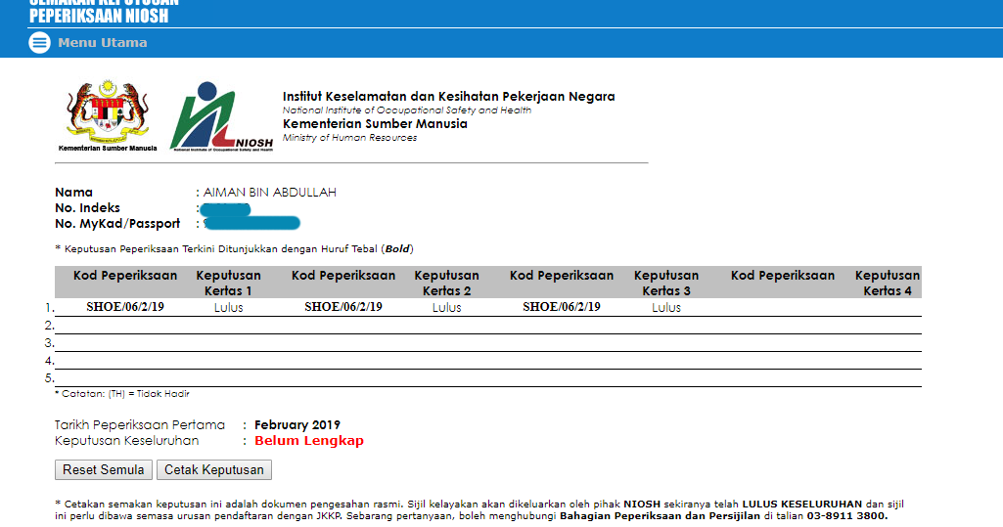Click the Catatan (TH) = Tidak Hadir note
This screenshot has height=527, width=1003.
pyautogui.click(x=122, y=394)
